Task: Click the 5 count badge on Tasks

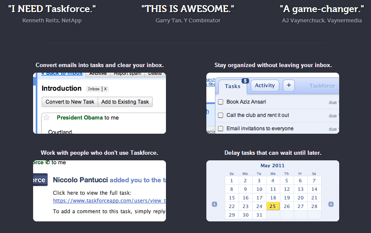Action: tap(245, 81)
